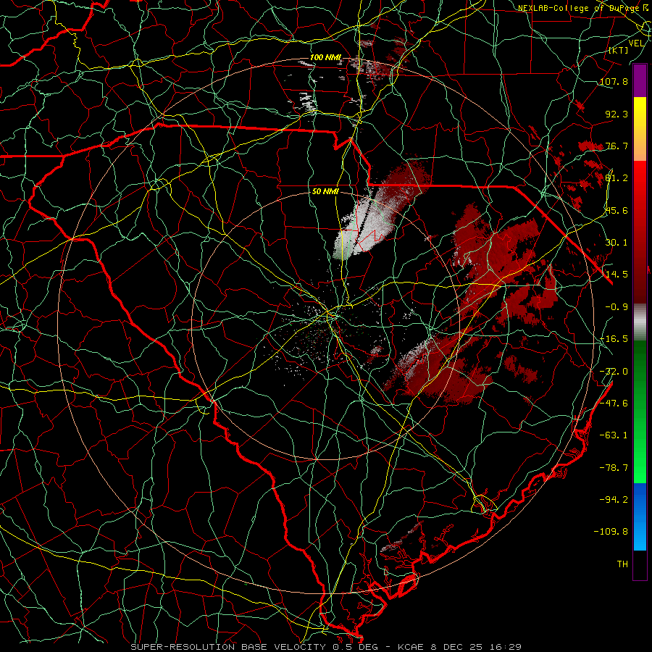Click the 100 NMI range ring label
The image size is (652, 652).
[325, 57]
